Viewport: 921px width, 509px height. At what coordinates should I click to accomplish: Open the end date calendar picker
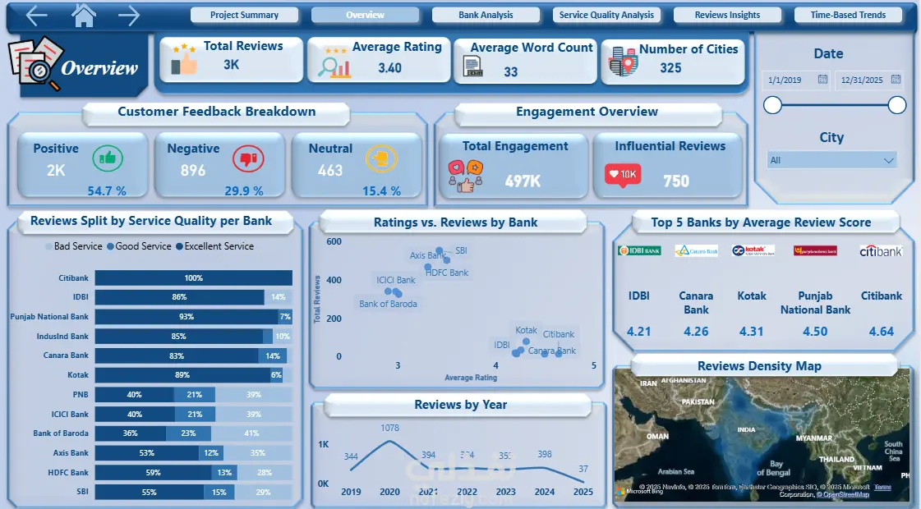[896, 79]
